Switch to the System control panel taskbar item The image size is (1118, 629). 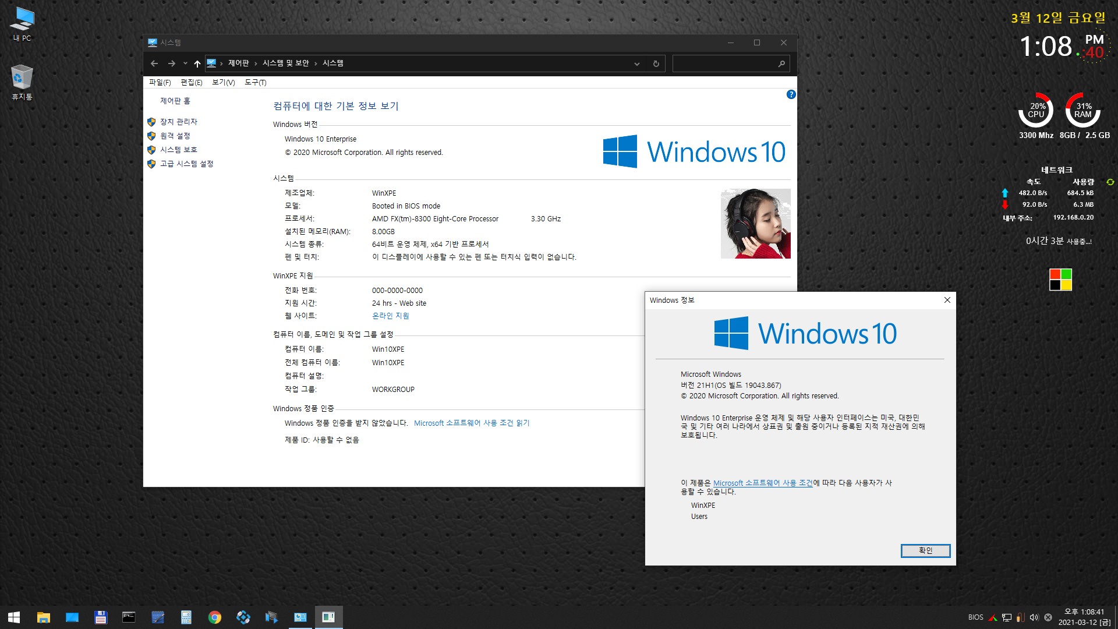point(300,617)
